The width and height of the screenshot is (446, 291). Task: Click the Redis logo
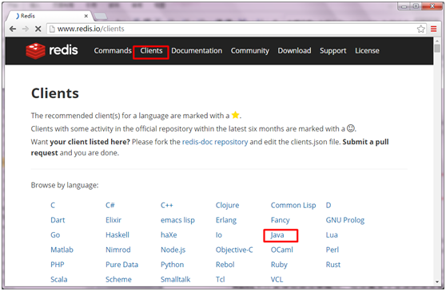pos(52,51)
